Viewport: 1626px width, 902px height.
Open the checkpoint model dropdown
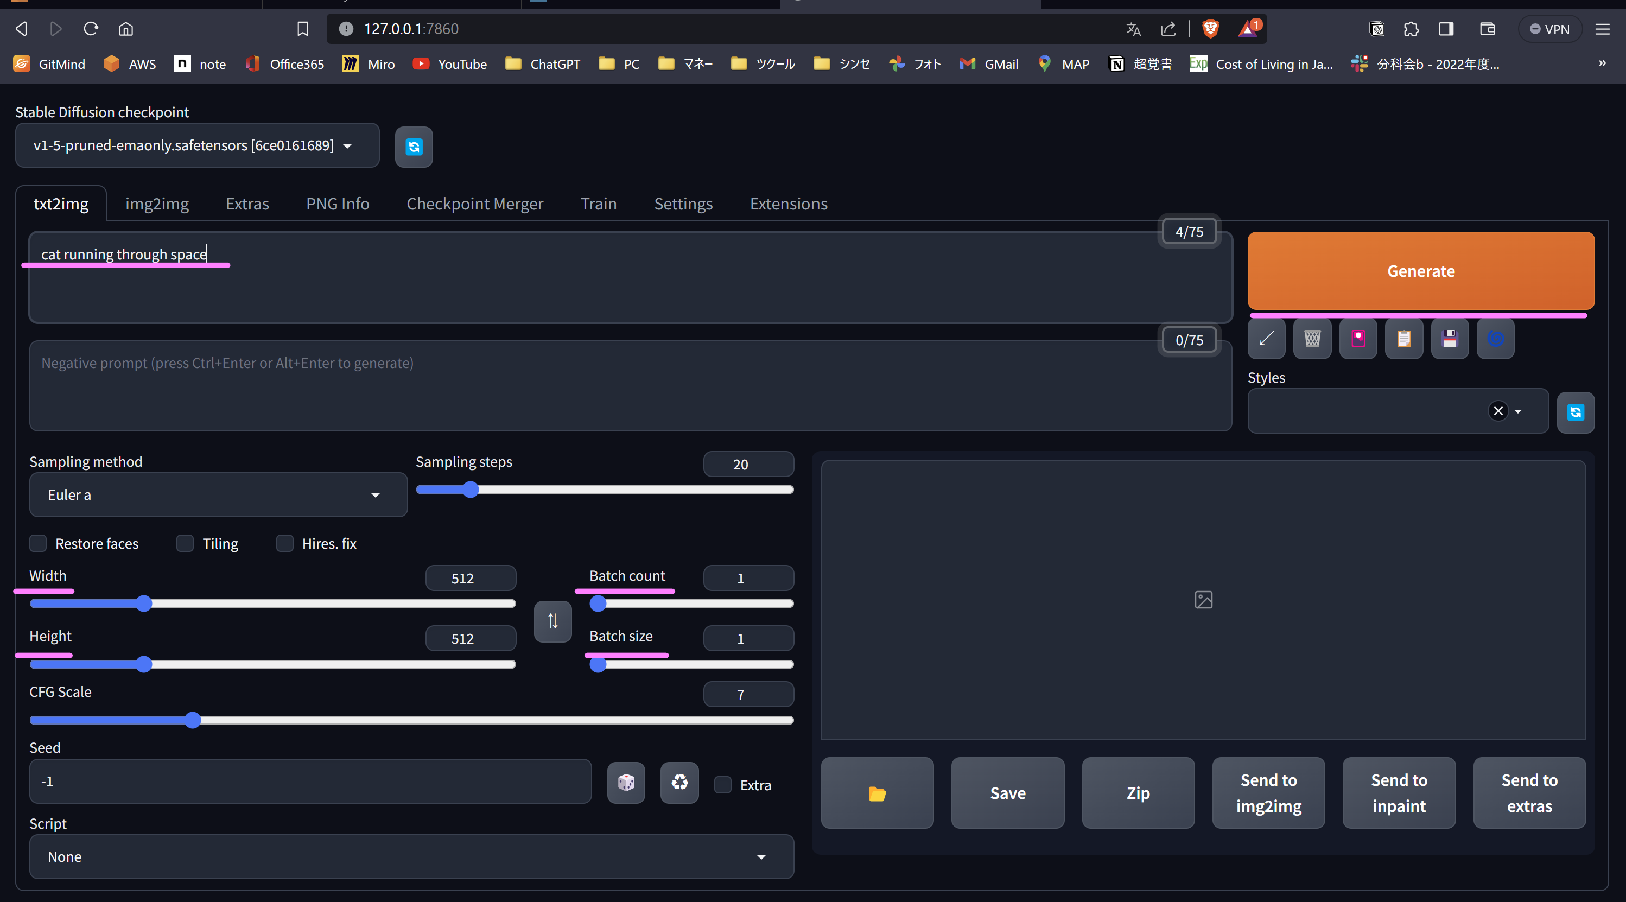tap(197, 145)
